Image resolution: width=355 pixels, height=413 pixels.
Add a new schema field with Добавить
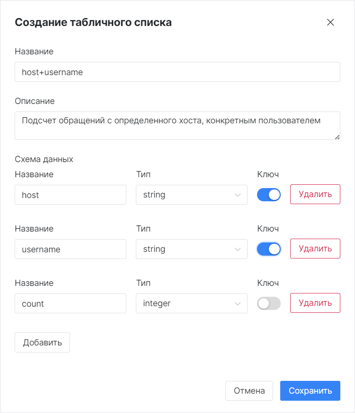pyautogui.click(x=42, y=343)
